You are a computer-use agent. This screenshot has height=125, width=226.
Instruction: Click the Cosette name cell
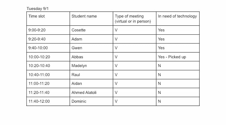coord(91,30)
